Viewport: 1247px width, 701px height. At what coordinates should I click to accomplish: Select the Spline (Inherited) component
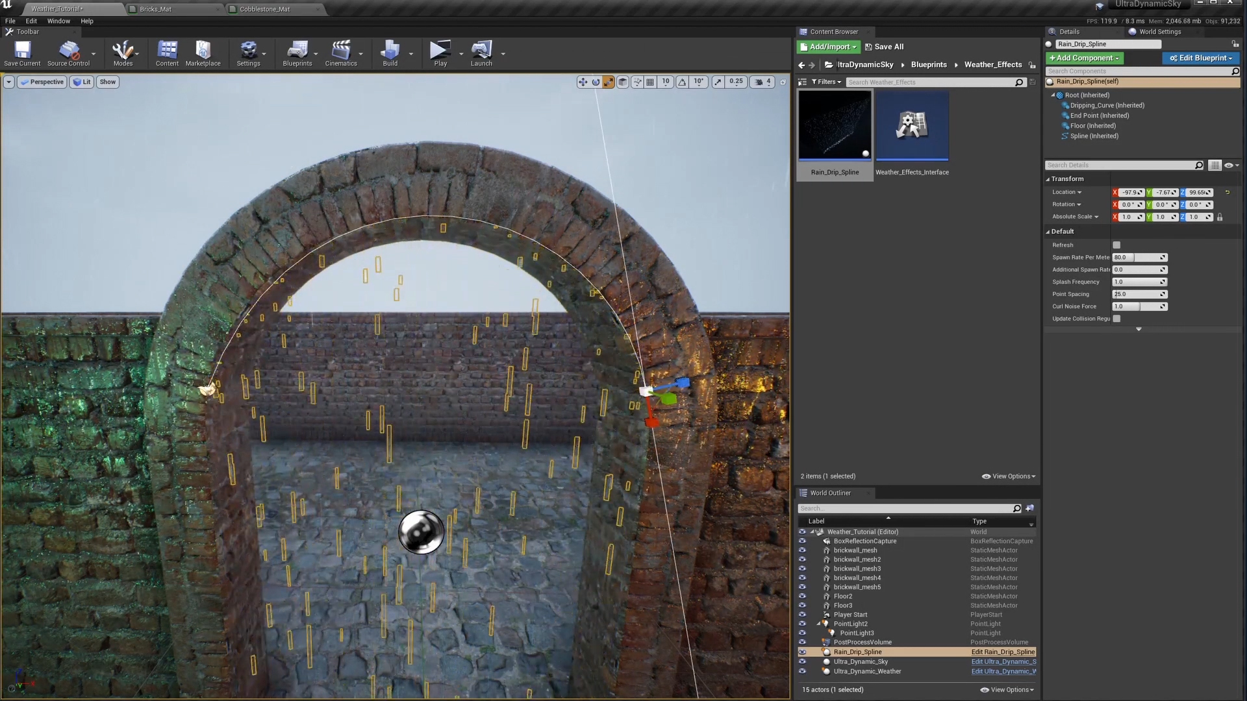(1094, 136)
